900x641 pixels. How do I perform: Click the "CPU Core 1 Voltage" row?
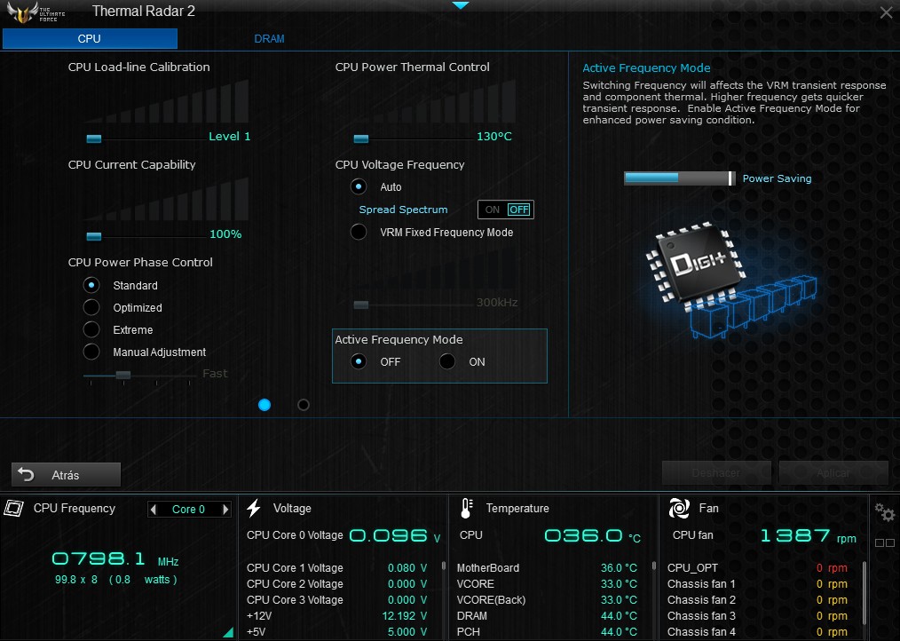[337, 567]
